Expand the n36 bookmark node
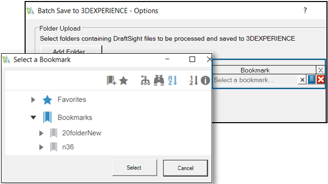This screenshot has height=184, width=328. pyautogui.click(x=41, y=147)
